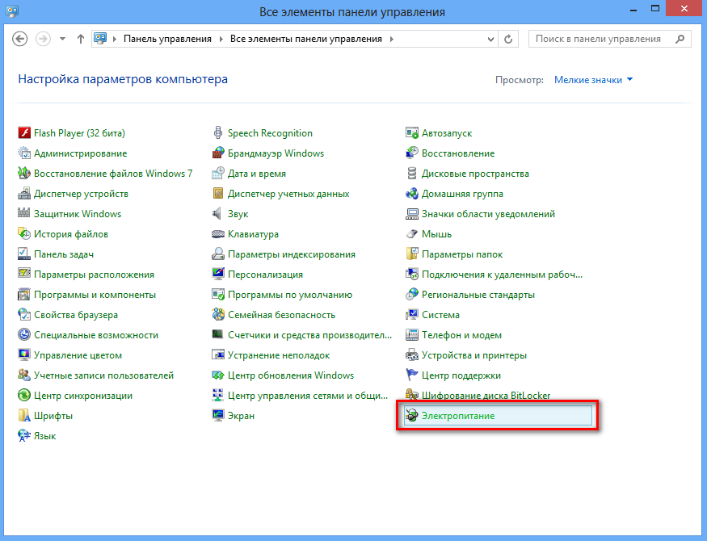Viewport: 707px width, 541px height.
Task: Open the Программы и компоненты link
Action: [x=95, y=295]
